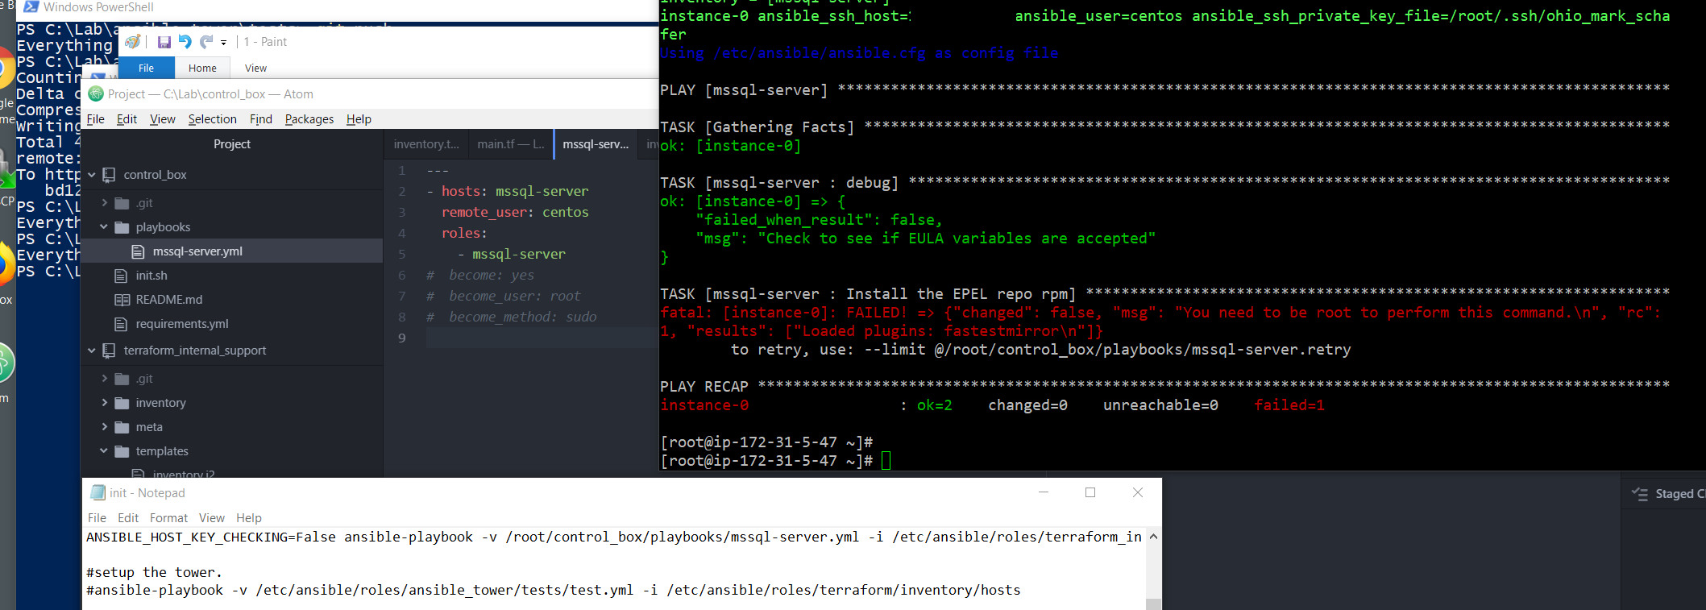The height and width of the screenshot is (610, 1706).
Task: Click the init.sh file icon
Action: click(x=121, y=276)
